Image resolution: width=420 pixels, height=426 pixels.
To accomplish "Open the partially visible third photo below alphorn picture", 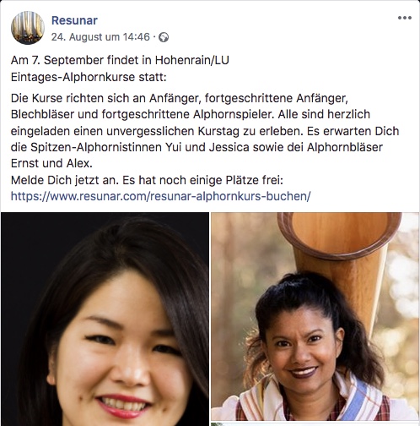I will [x=315, y=424].
